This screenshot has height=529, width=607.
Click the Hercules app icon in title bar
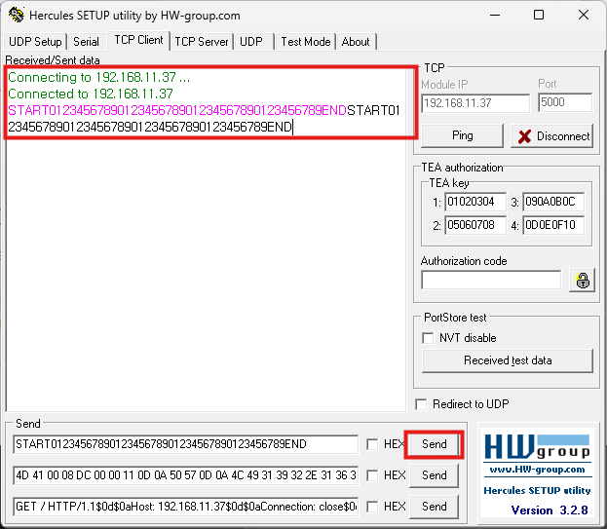click(15, 16)
